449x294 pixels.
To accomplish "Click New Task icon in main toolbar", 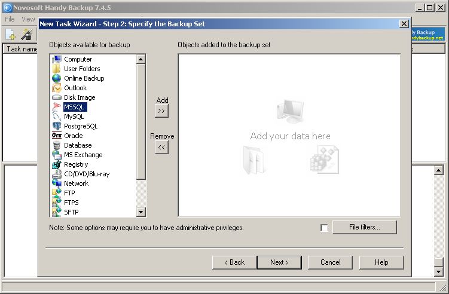I will 11,34.
